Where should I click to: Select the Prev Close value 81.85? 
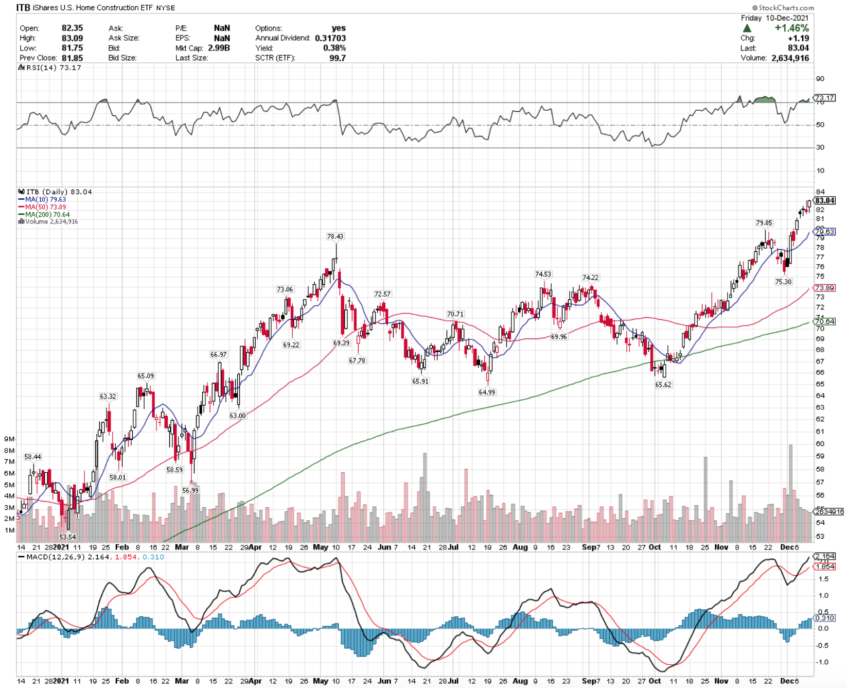coord(72,58)
